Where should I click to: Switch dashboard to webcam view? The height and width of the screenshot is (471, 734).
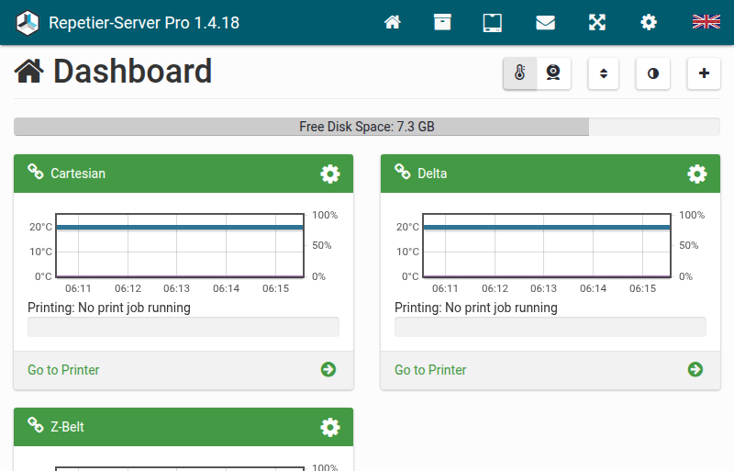[x=553, y=73]
